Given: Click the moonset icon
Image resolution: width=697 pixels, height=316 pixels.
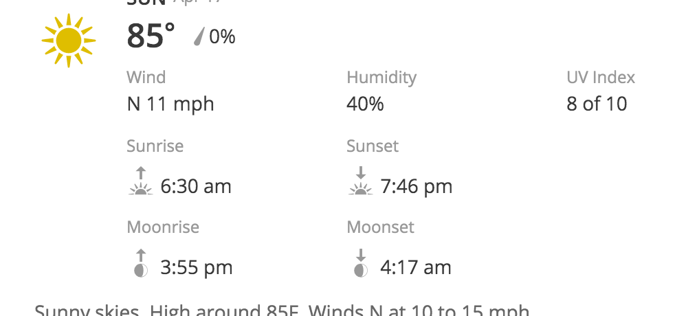Looking at the screenshot, I should (x=360, y=264).
